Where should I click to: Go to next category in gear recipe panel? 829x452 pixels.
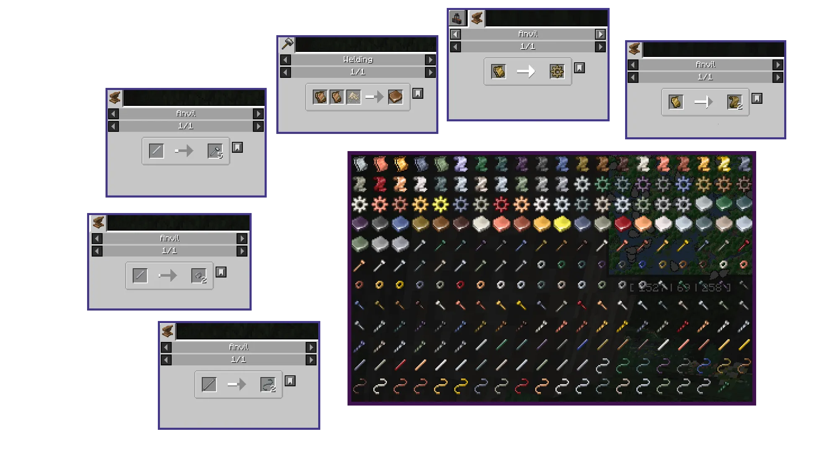[600, 34]
